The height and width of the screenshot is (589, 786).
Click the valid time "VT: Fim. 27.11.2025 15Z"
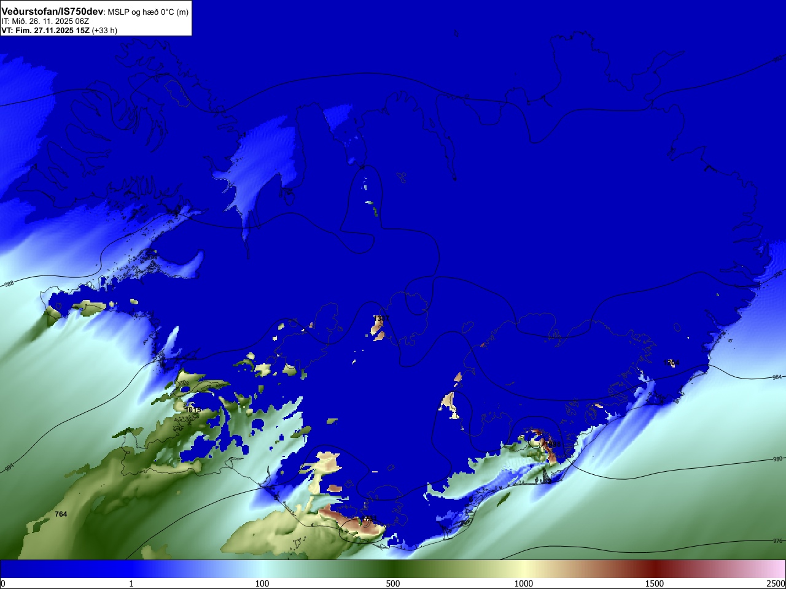coord(45,31)
